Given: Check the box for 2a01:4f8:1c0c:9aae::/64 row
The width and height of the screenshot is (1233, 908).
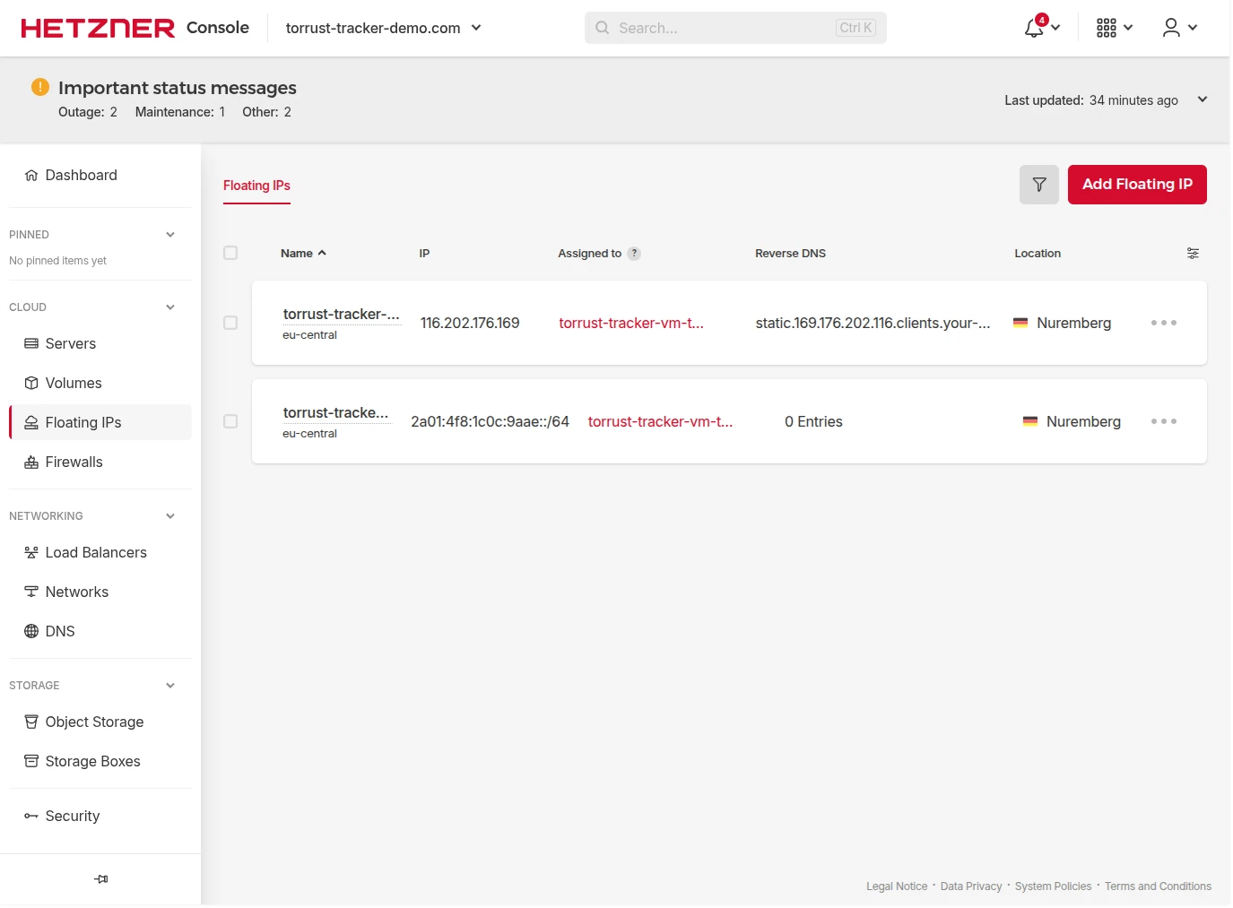Looking at the screenshot, I should tap(230, 421).
